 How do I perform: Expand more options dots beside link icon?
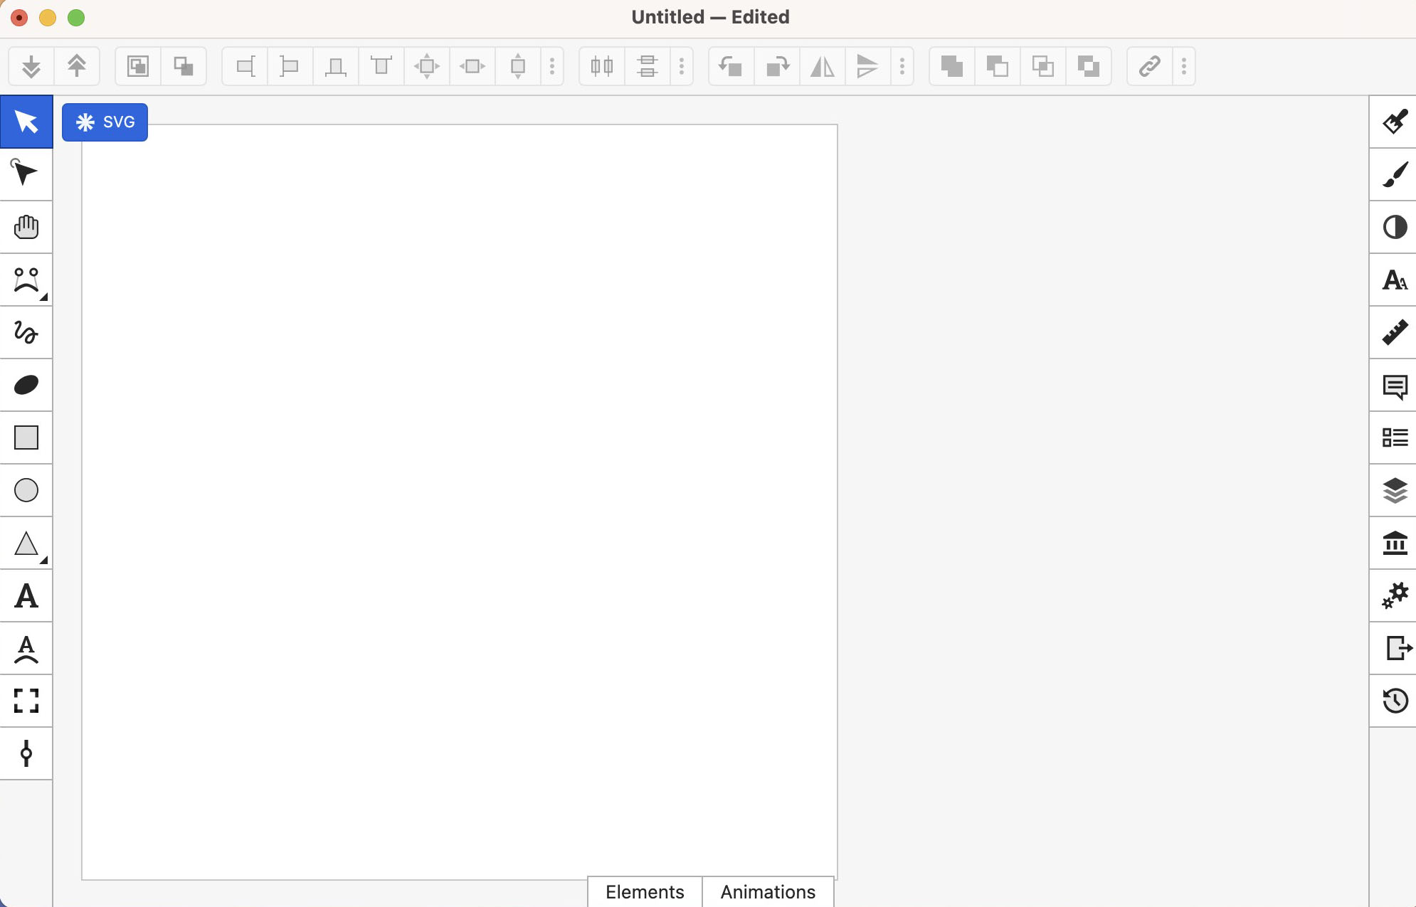pos(1184,66)
